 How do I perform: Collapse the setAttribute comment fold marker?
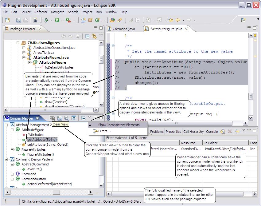tap(113, 46)
